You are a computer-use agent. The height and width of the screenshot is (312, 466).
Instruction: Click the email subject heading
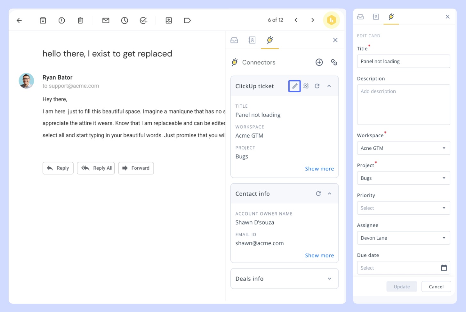coord(107,54)
